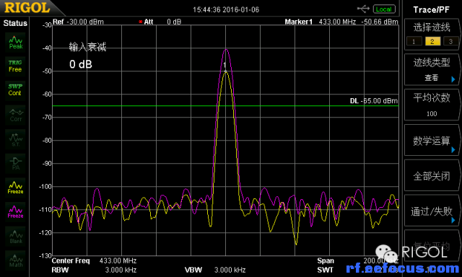Expand the 数学运算 math operation submenu
Viewport: 462px width, 277px height.
(432, 141)
